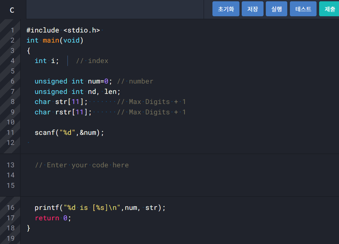Click 'str[11];' declaration on line 8
The width and height of the screenshot is (339, 244).
point(71,102)
